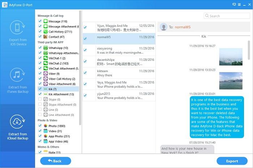The height and width of the screenshot is (168, 253).
Task: Click the WeChat-2 icon
Action: [x=46, y=63]
